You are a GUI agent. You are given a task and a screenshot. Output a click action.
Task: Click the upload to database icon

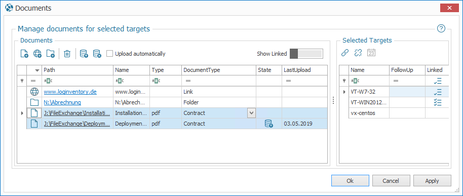pos(84,54)
